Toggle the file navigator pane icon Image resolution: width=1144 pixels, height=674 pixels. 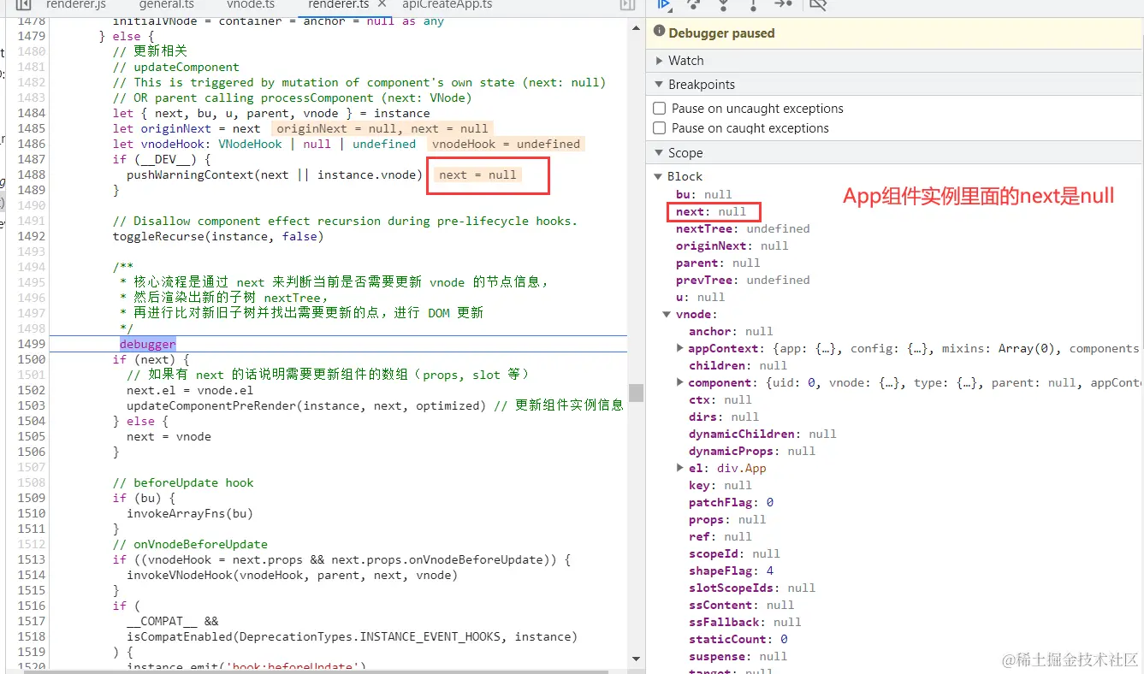click(x=25, y=4)
